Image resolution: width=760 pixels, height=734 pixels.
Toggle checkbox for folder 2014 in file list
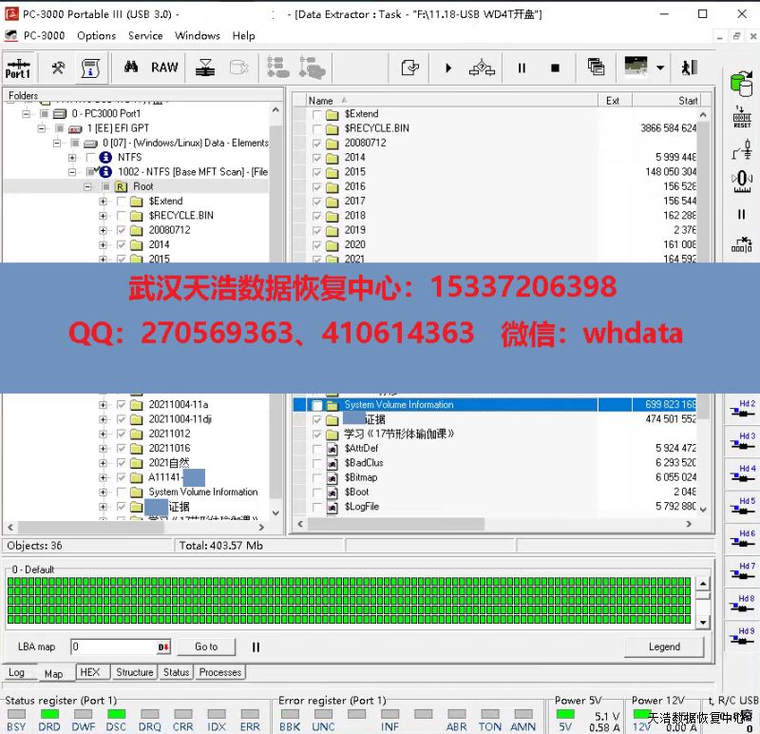[x=317, y=158]
